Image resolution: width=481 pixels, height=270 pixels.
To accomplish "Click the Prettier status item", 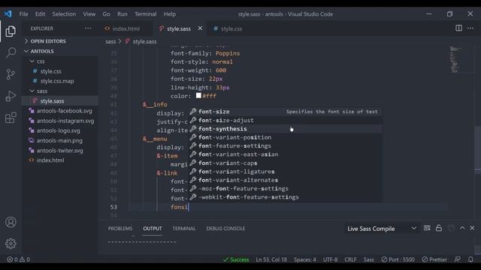I will (x=434, y=259).
